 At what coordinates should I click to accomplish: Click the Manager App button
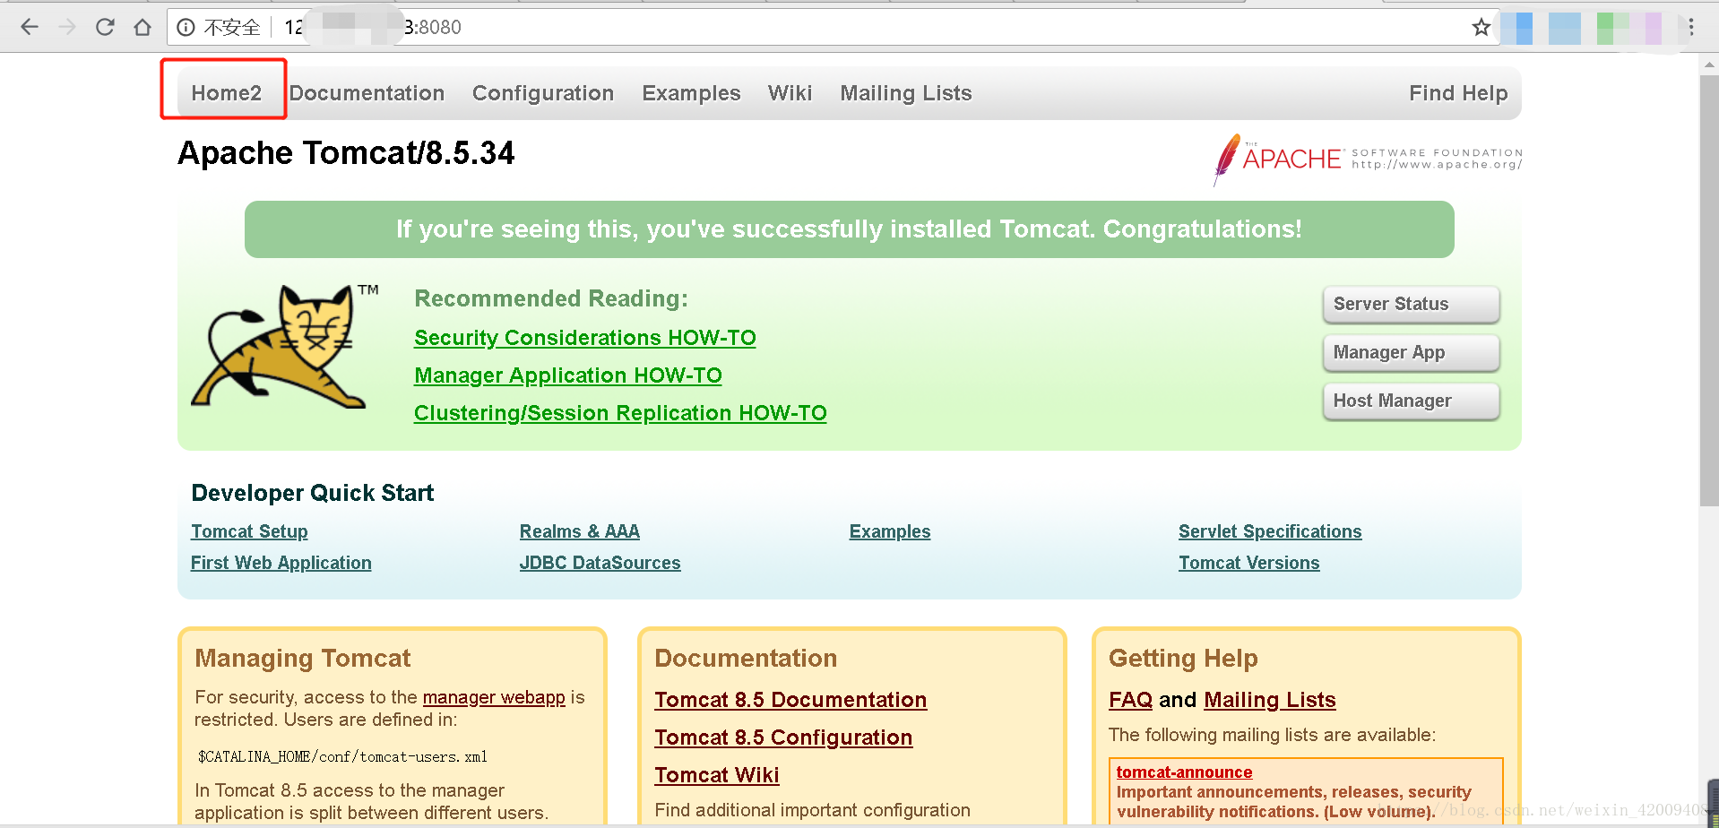coord(1411,352)
